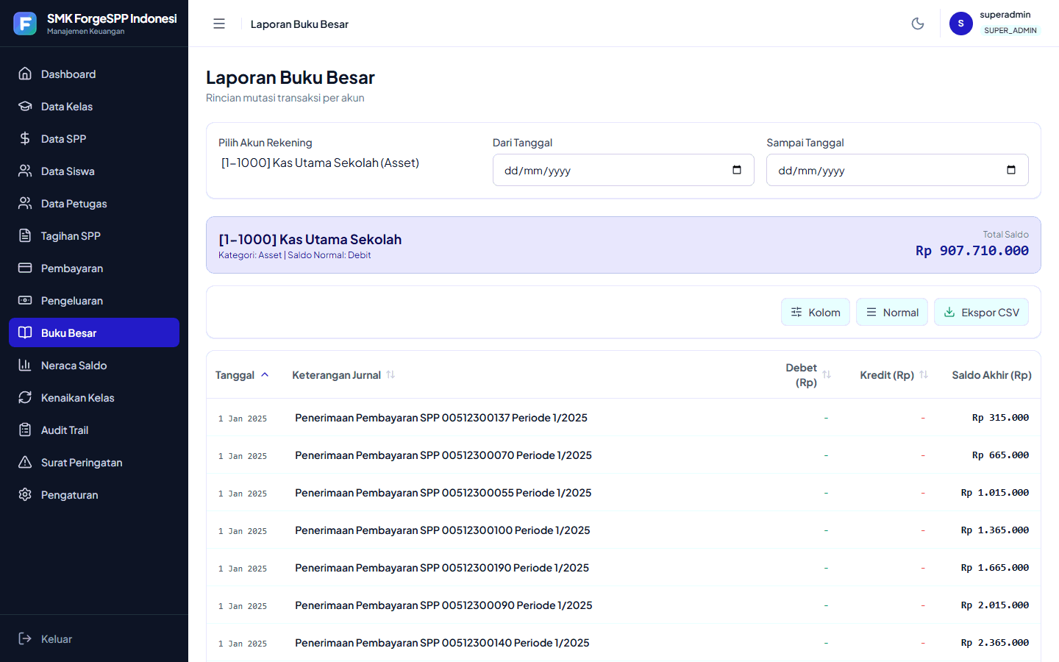The width and height of the screenshot is (1059, 662).
Task: Click the [1-1000] Kas Utama Sekolah heading
Action: click(310, 239)
